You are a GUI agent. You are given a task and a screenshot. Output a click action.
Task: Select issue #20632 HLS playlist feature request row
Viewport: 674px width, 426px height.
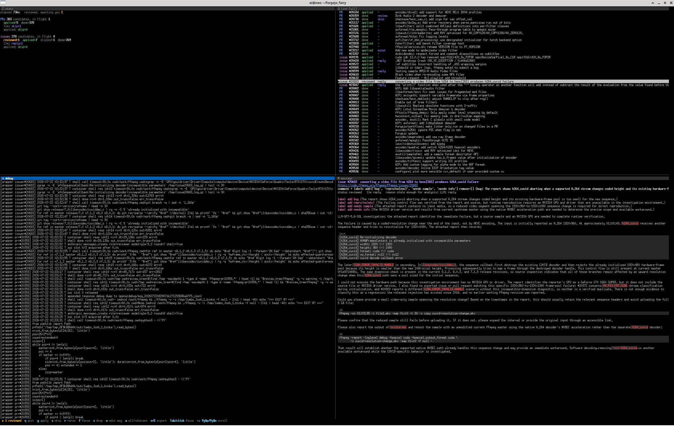pyautogui.click(x=503, y=78)
